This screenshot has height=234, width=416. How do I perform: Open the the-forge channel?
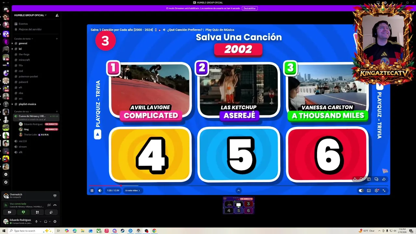[x=36, y=54]
